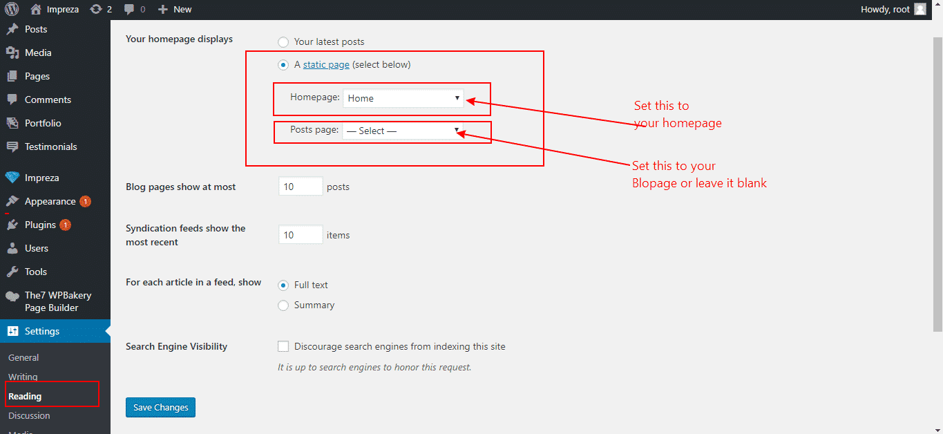
Task: Choose Full text feed option
Action: (x=283, y=285)
